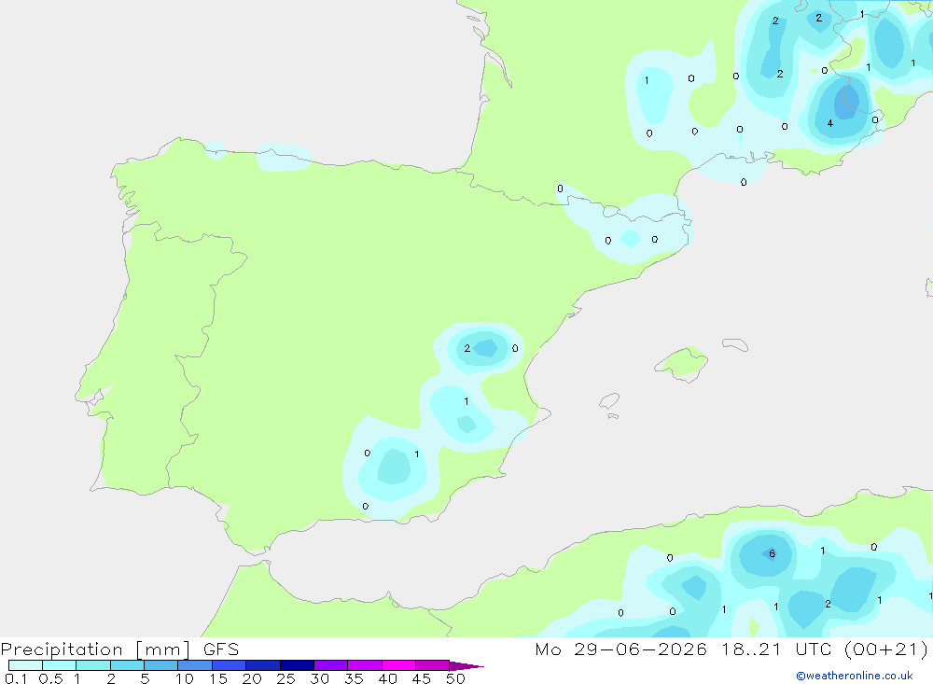Select the 5–10 mm light blue swatch
The height and width of the screenshot is (684, 933).
pos(161,665)
